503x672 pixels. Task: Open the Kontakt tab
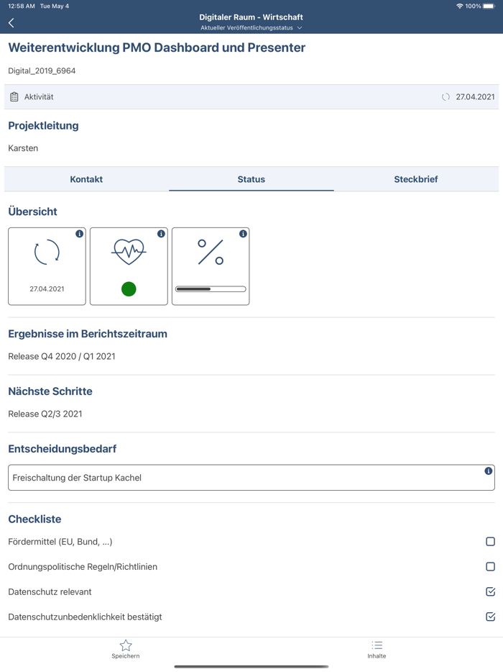[x=86, y=179]
